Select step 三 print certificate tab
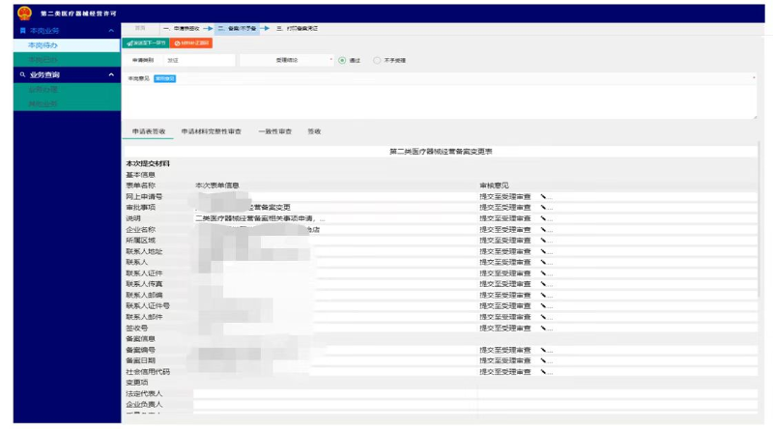 [x=298, y=29]
